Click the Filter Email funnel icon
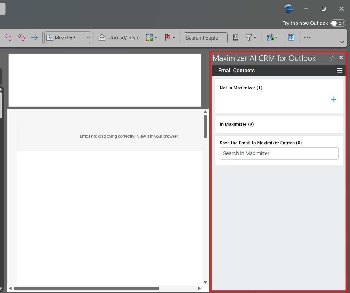 (x=249, y=37)
